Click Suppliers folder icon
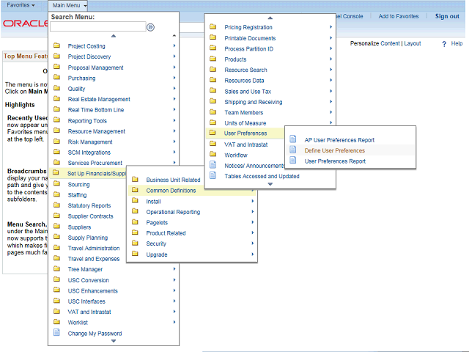Screen dimensions: 469x352 pyautogui.click(x=56, y=226)
